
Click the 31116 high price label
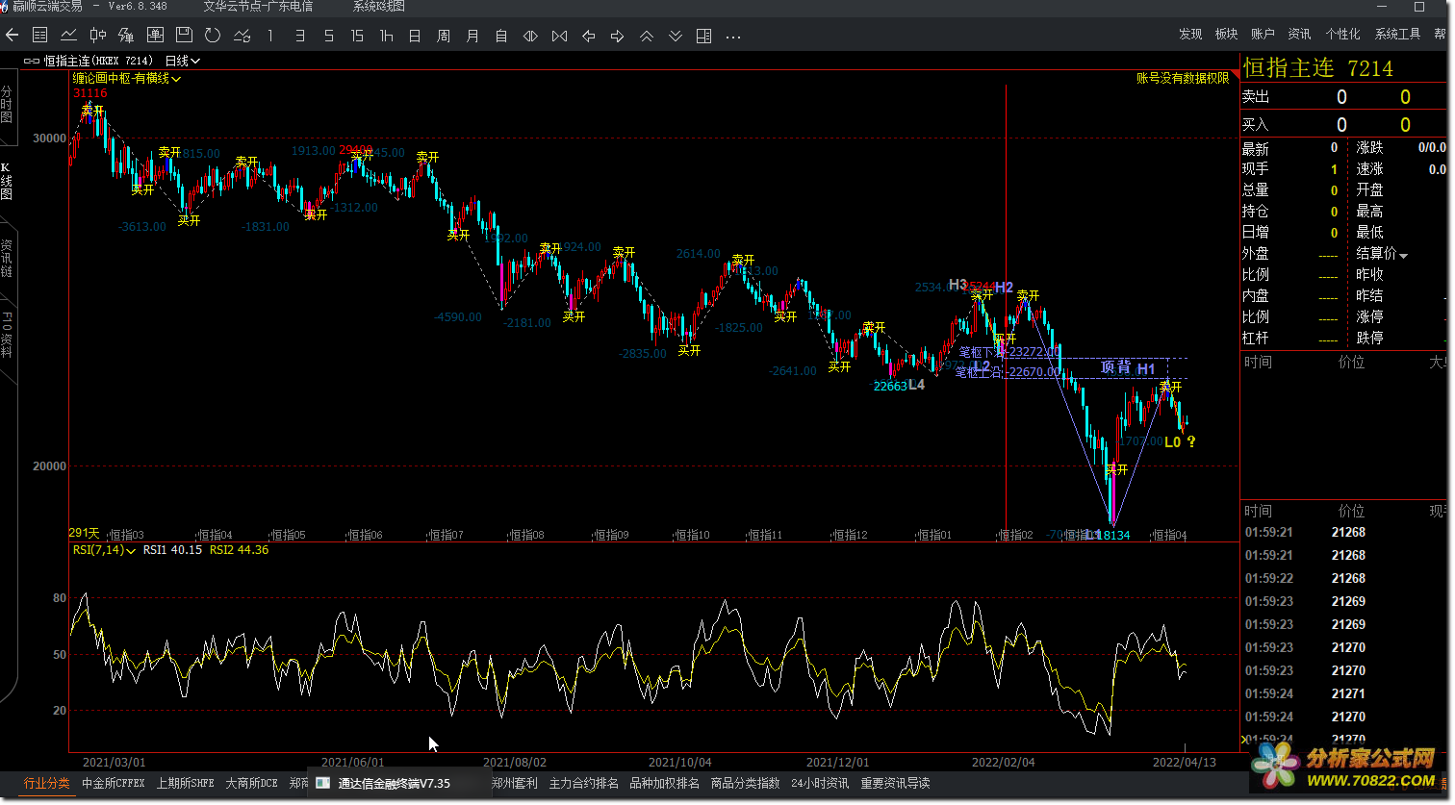tap(90, 93)
